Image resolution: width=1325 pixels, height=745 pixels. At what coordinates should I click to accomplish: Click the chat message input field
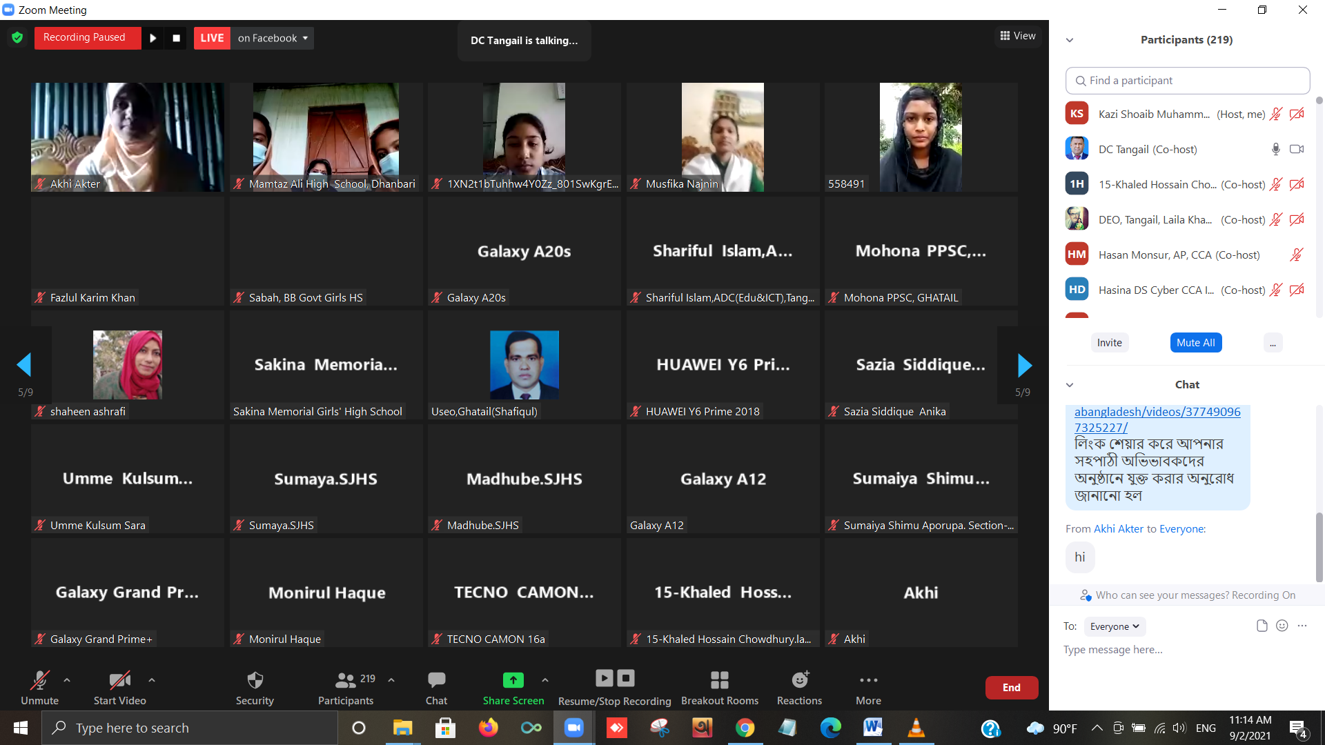point(1187,650)
